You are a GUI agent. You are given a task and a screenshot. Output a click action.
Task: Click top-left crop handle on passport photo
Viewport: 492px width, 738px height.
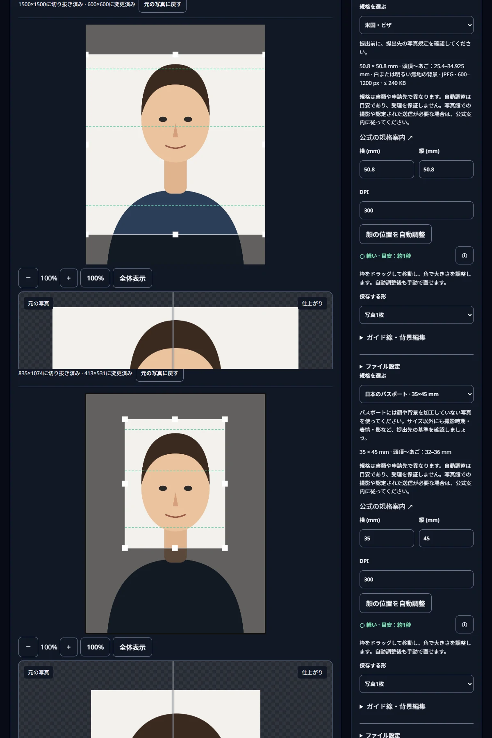point(125,419)
